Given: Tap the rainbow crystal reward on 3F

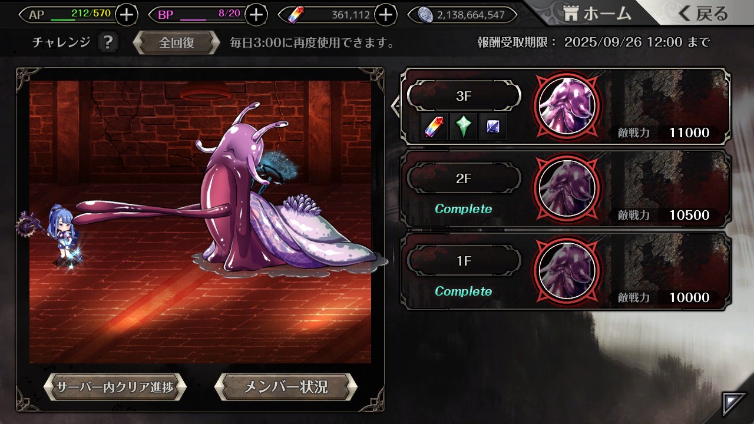Looking at the screenshot, I should (x=435, y=127).
